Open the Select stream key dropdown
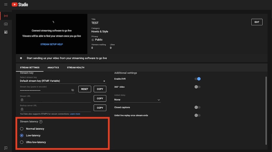 (x=63, y=81)
